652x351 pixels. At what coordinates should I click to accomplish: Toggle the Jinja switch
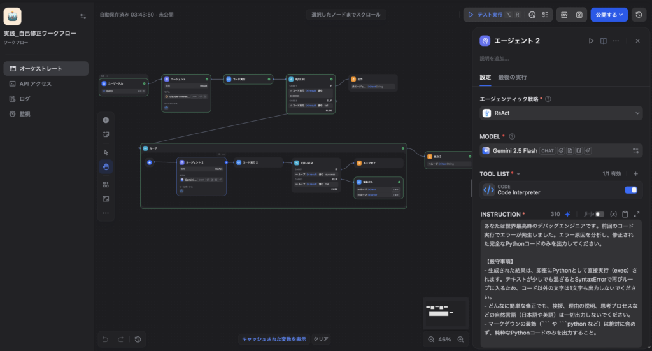coord(600,214)
